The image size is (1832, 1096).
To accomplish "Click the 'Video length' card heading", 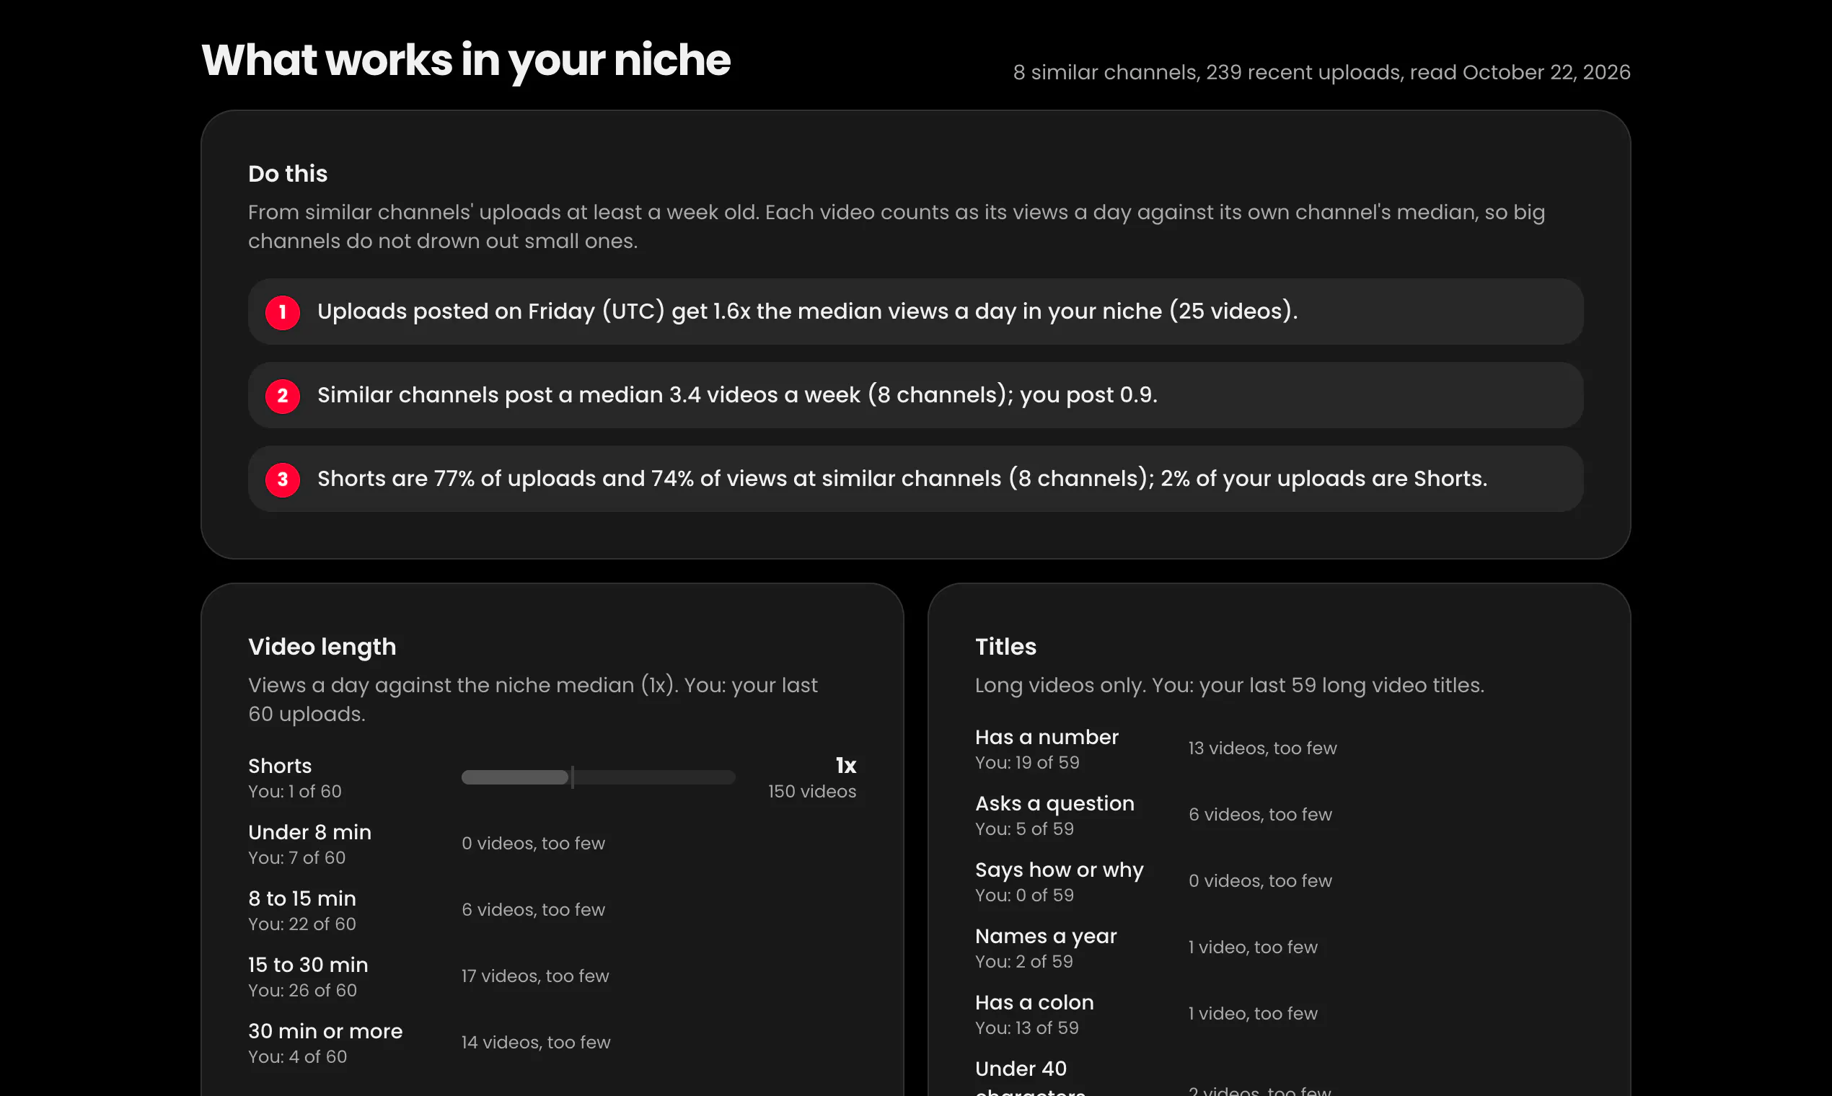I will pyautogui.click(x=322, y=647).
